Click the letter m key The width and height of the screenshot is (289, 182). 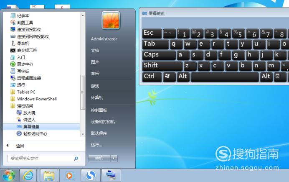click(x=273, y=66)
